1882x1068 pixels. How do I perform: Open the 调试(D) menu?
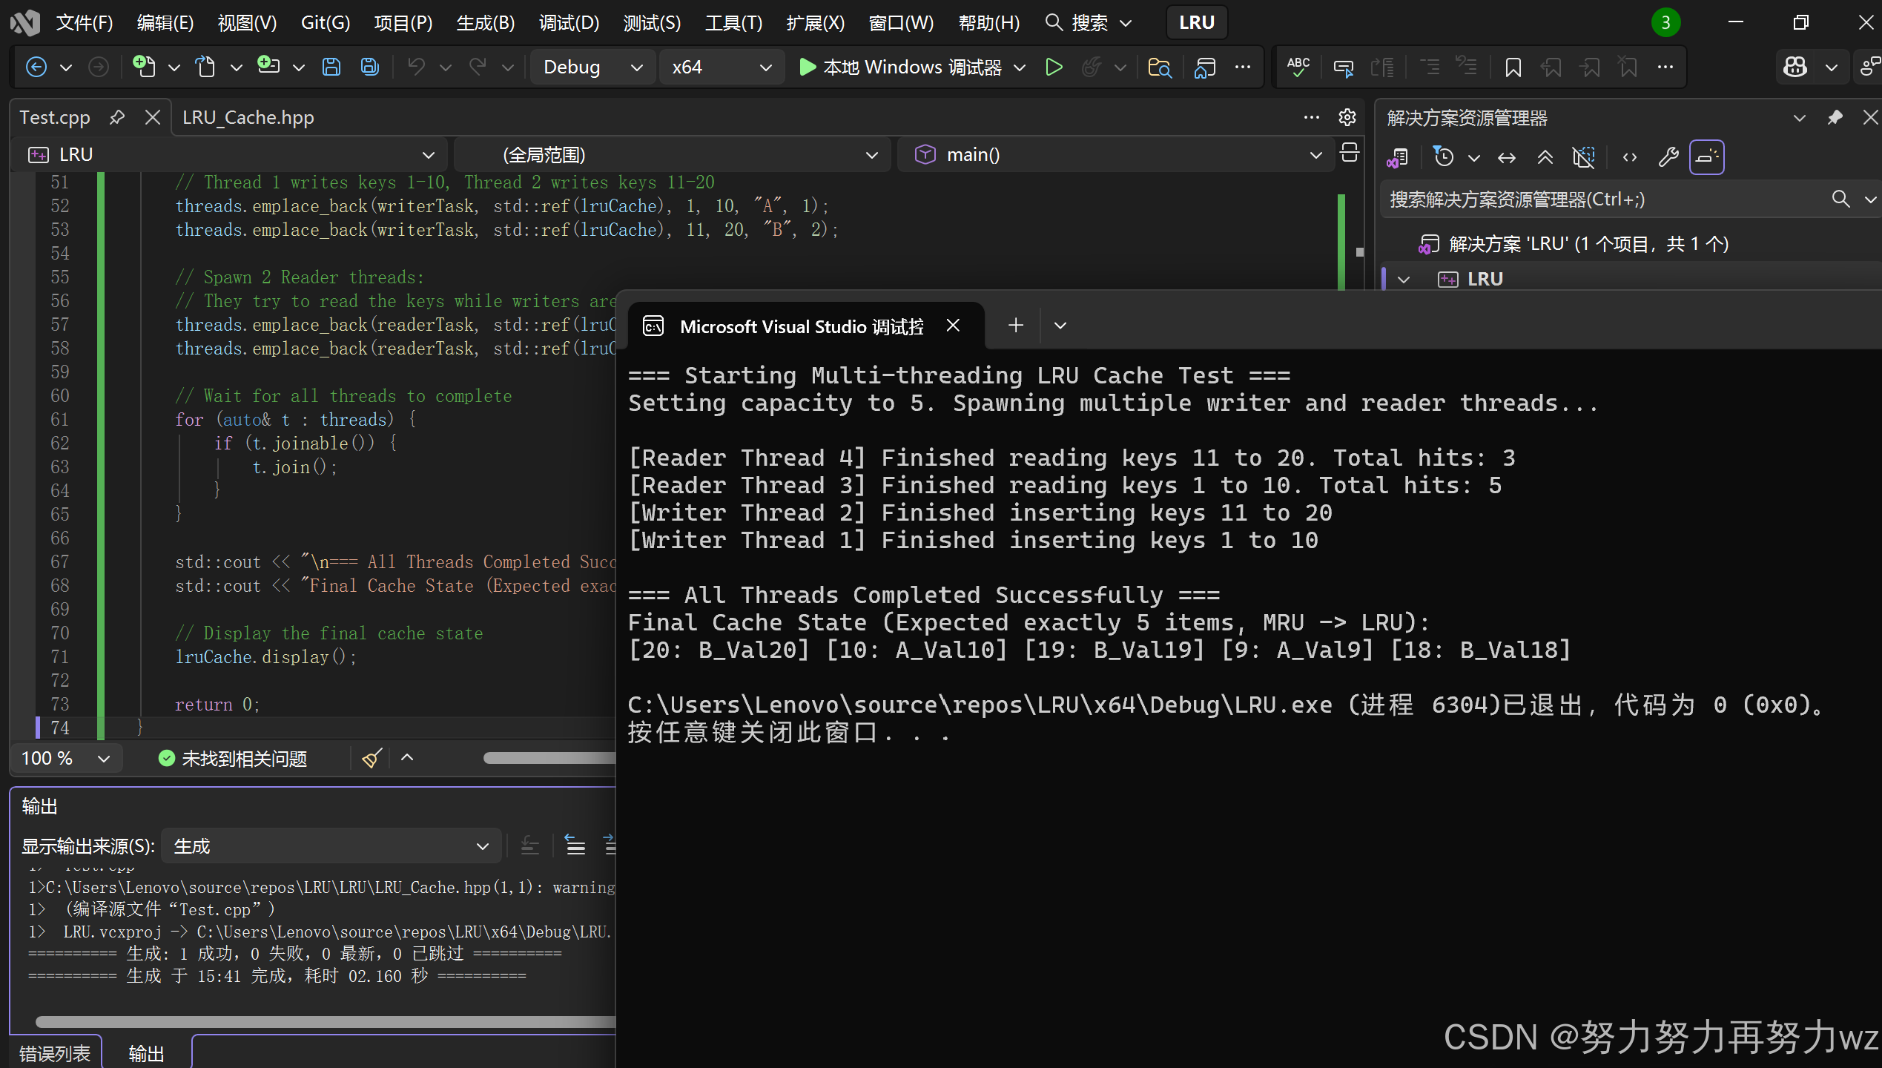point(568,22)
